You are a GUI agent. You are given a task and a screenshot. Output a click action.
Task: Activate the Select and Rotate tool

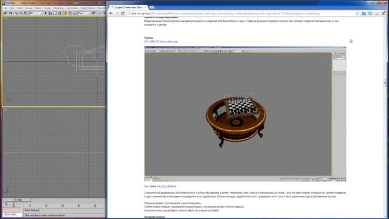(71, 13)
